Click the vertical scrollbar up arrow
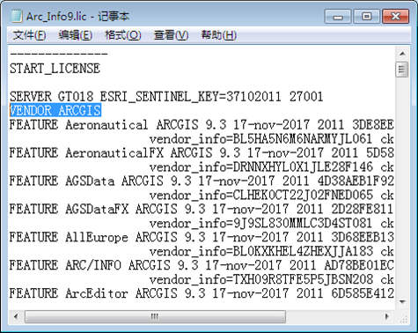The image size is (418, 333). point(402,54)
